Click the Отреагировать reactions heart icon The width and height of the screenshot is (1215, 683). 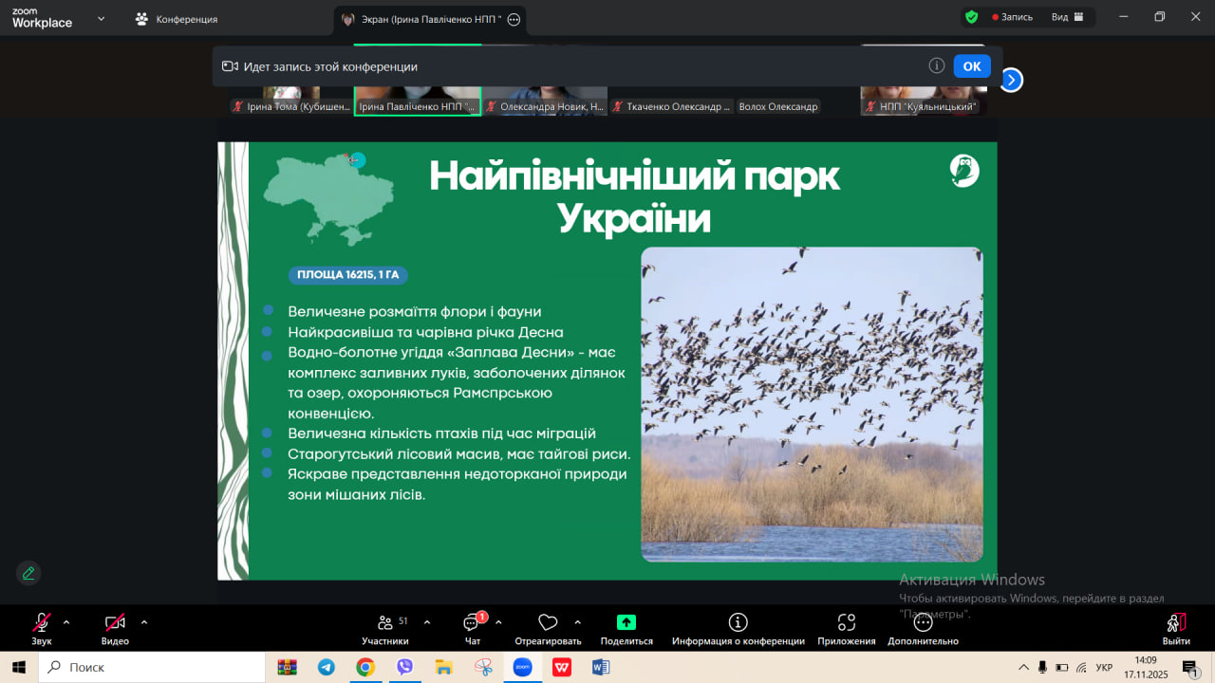[548, 623]
